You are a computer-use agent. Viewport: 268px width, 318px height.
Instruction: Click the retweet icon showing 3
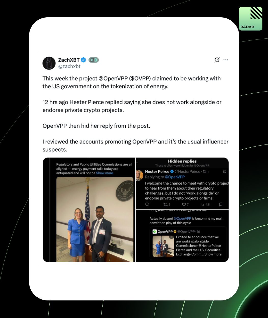click(x=165, y=205)
